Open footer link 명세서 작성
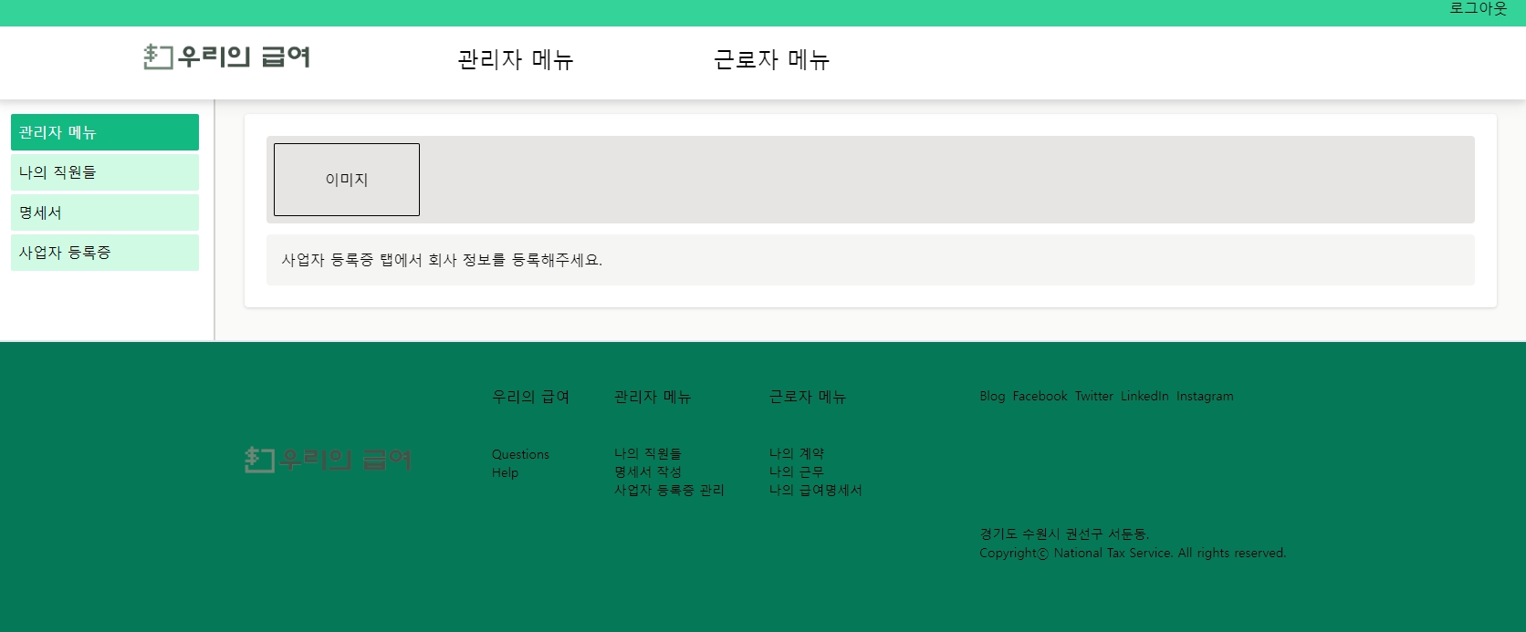The width and height of the screenshot is (1526, 632). [648, 471]
